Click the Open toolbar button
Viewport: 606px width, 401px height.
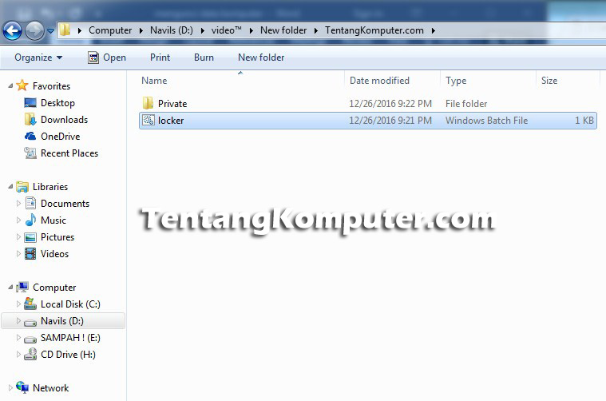(x=107, y=58)
